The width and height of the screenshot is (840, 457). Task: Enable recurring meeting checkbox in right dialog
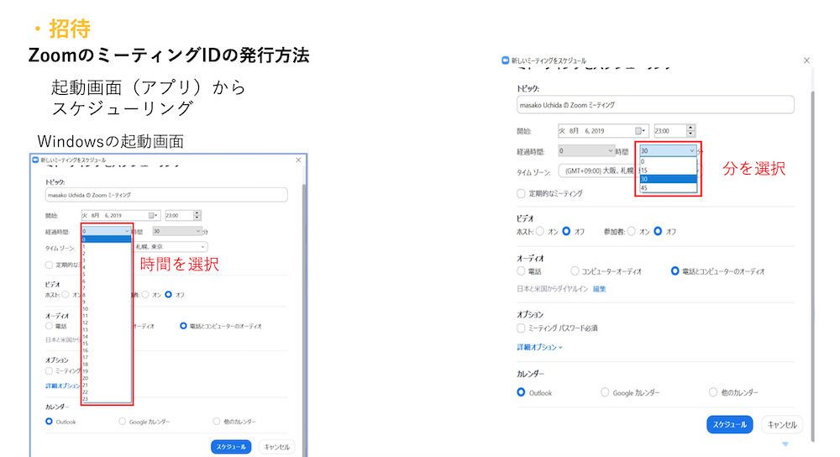pos(521,193)
